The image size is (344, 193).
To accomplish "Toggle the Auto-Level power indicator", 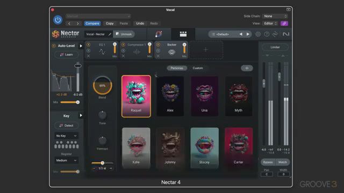I will tap(54, 46).
